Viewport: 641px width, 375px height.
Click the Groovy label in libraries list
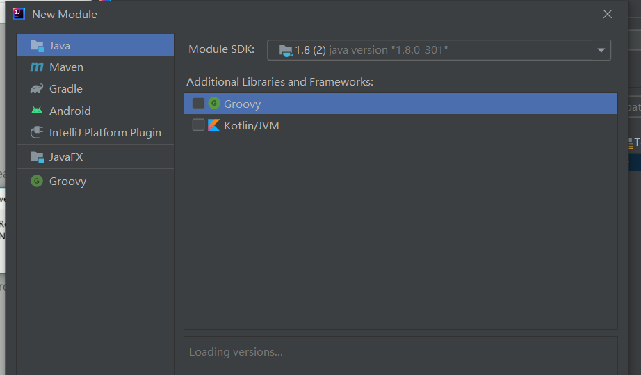tap(243, 104)
